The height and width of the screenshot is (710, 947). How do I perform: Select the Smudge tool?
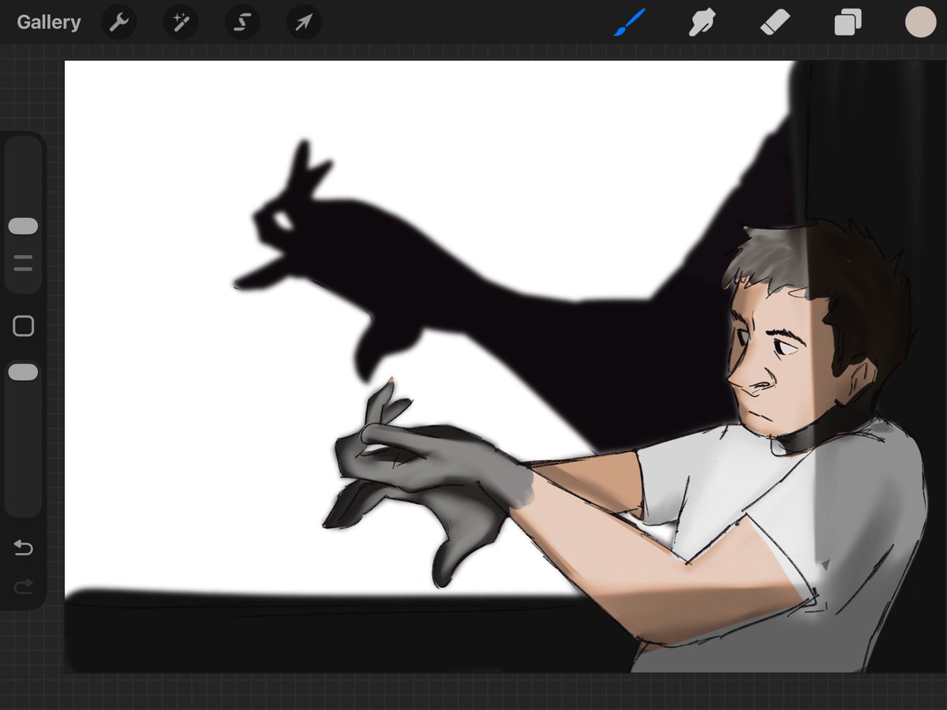click(702, 23)
